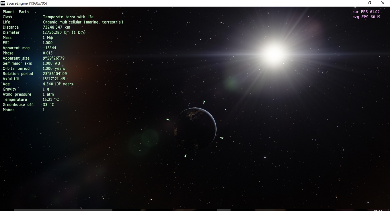Click the 'cur FPS 61.02' readout
390x211 pixels.
366,12
